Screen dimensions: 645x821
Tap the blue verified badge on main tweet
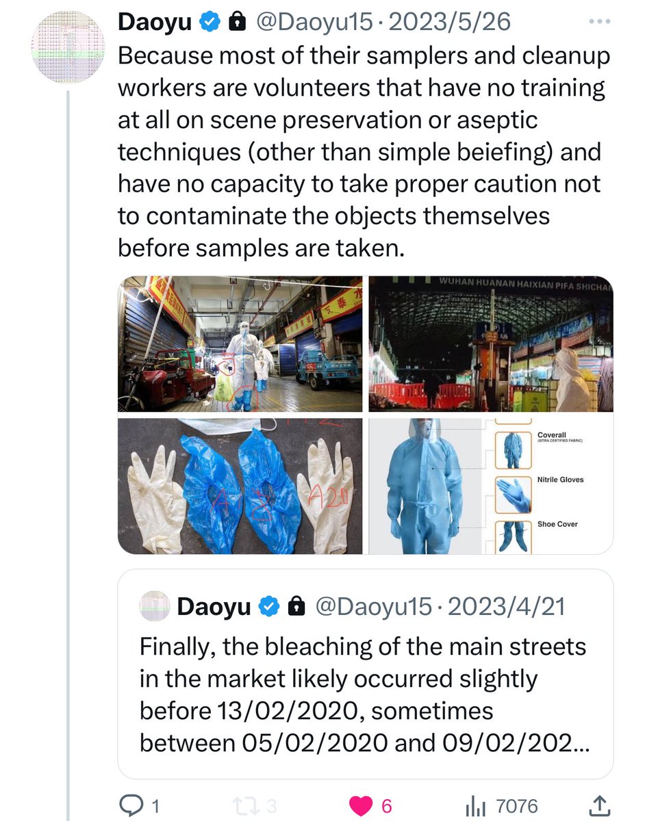(208, 22)
